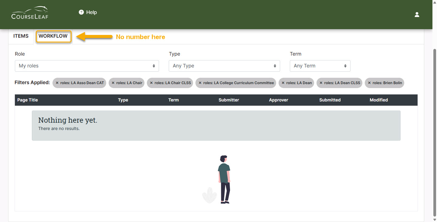
Task: Remove the roles: LA Dean CLSS filter
Action: (321, 83)
